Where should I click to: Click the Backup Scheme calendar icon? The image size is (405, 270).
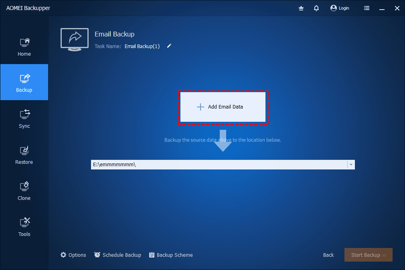(x=152, y=255)
